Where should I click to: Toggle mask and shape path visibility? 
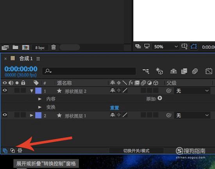coord(193,46)
